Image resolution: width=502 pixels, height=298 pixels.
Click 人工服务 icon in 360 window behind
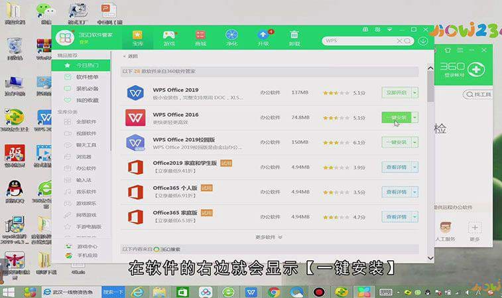coord(446,232)
